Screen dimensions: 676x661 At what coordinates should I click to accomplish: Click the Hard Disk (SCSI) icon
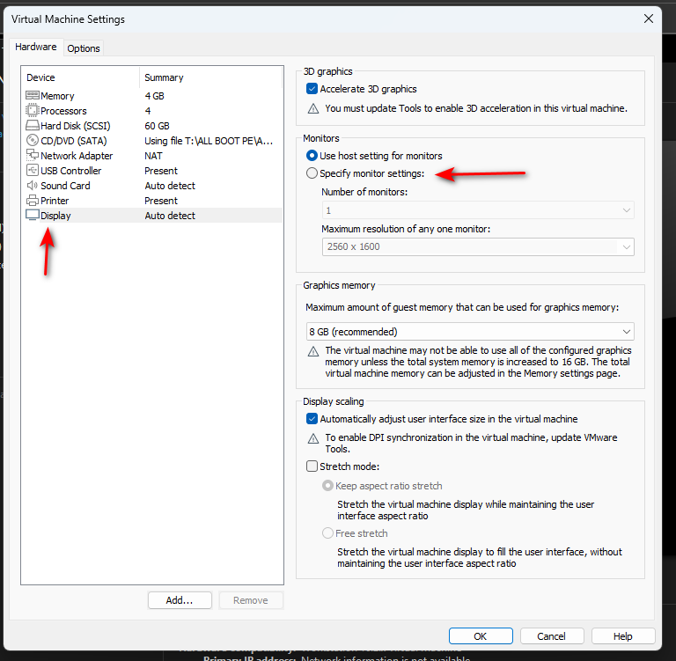click(33, 126)
